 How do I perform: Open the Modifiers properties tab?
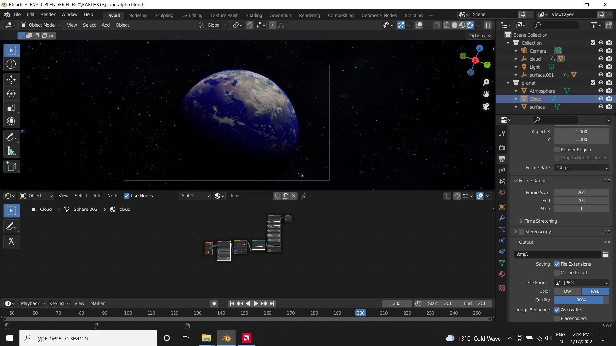[x=502, y=218]
